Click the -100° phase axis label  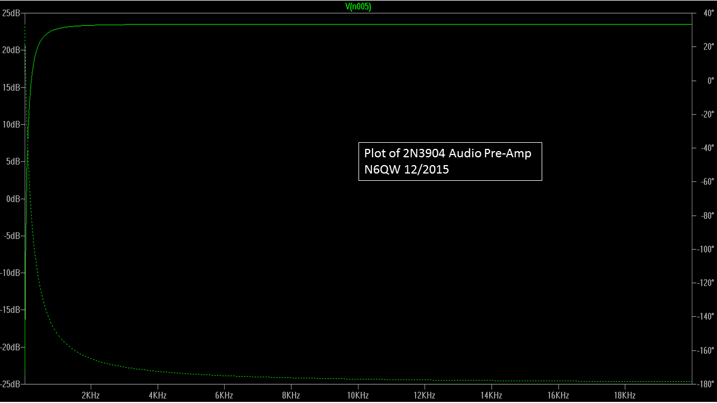706,249
